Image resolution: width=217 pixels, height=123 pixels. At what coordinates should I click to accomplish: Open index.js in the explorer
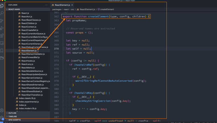[x=23, y=105]
